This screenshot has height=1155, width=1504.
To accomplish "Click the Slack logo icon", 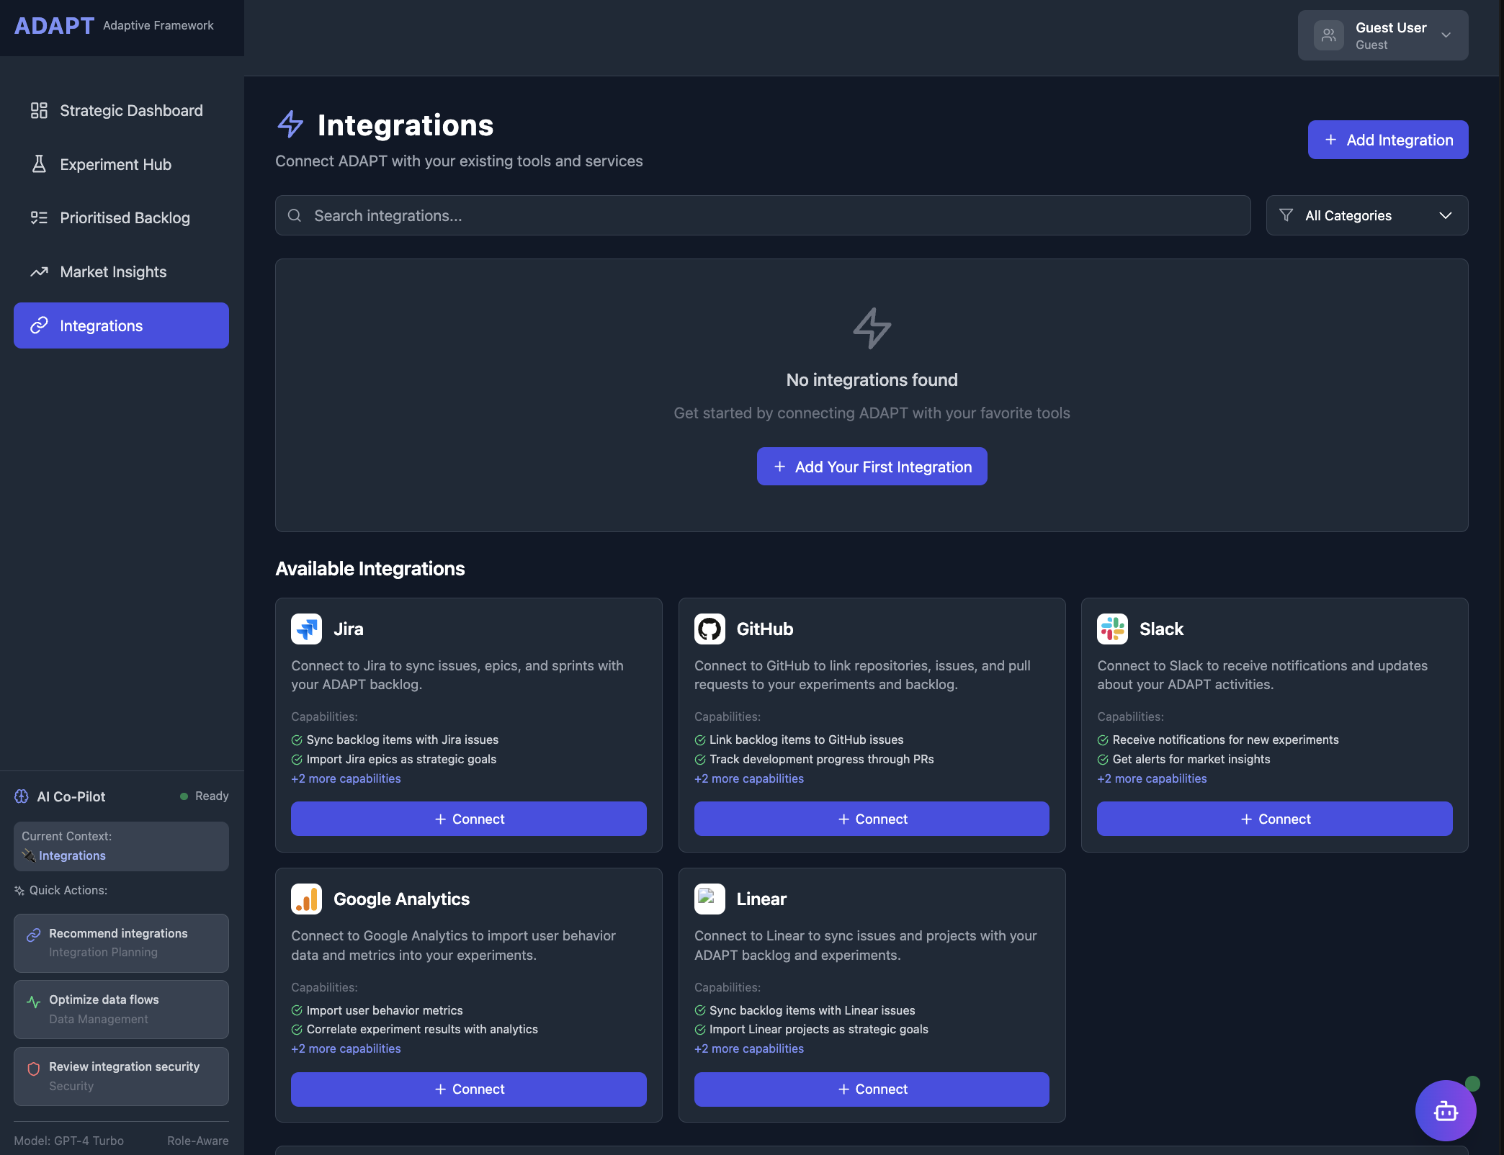I will click(x=1112, y=629).
